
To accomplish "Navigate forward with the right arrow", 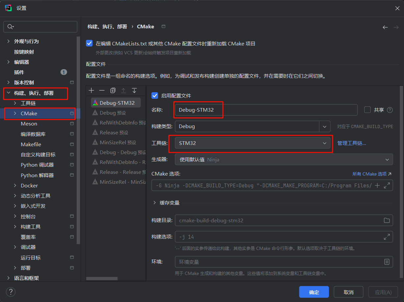I will (396, 27).
